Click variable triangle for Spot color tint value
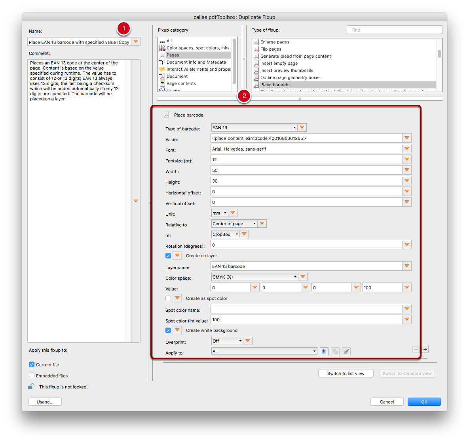Screen dimensions: 469x443 407,320
